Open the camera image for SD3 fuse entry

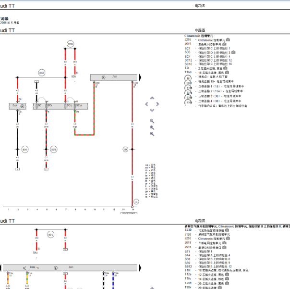(x=233, y=52)
